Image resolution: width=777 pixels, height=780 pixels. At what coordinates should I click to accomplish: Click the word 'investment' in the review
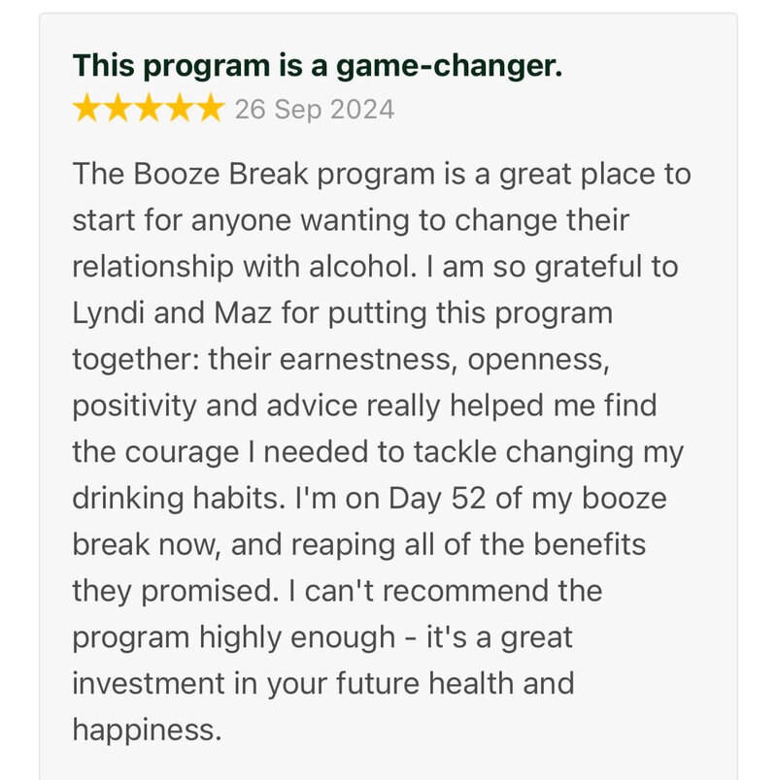(x=149, y=683)
